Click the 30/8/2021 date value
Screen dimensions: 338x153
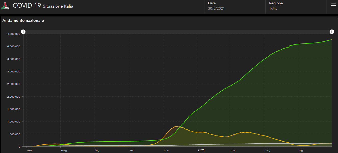coord(216,8)
